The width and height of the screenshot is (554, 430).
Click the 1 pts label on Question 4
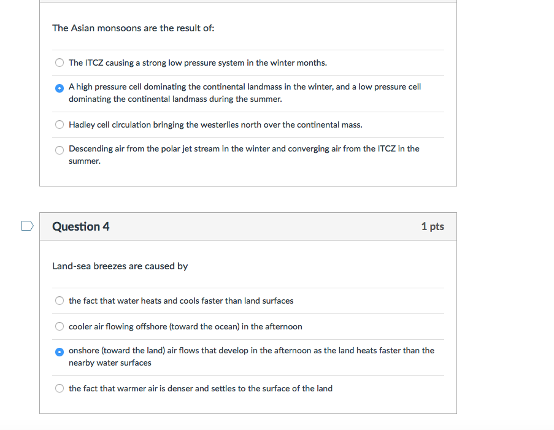pyautogui.click(x=433, y=226)
